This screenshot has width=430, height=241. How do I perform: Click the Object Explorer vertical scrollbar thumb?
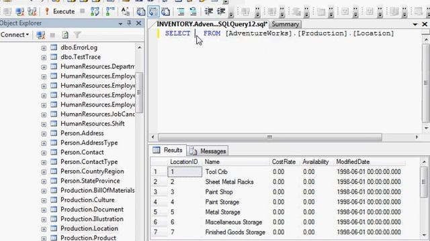coord(139,92)
